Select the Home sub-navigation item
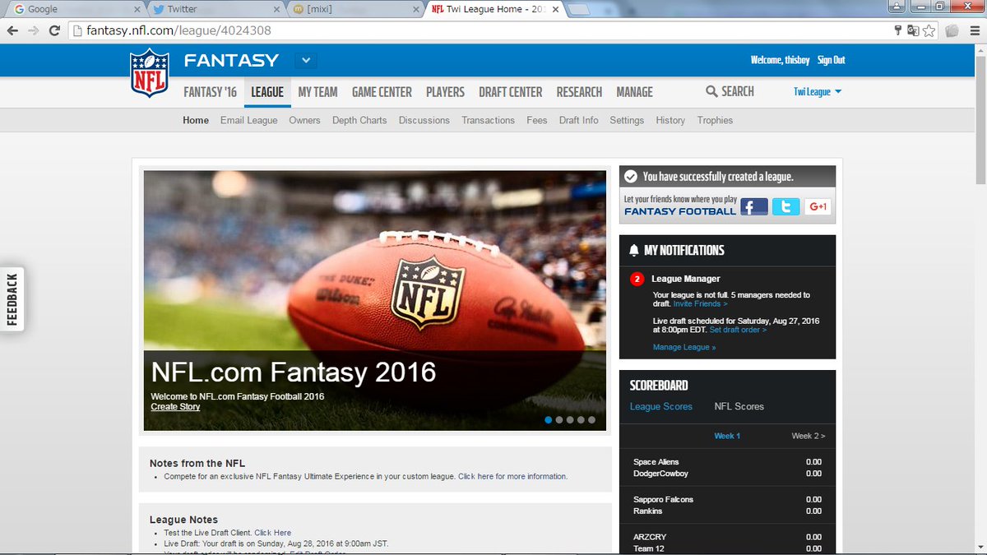 point(196,120)
